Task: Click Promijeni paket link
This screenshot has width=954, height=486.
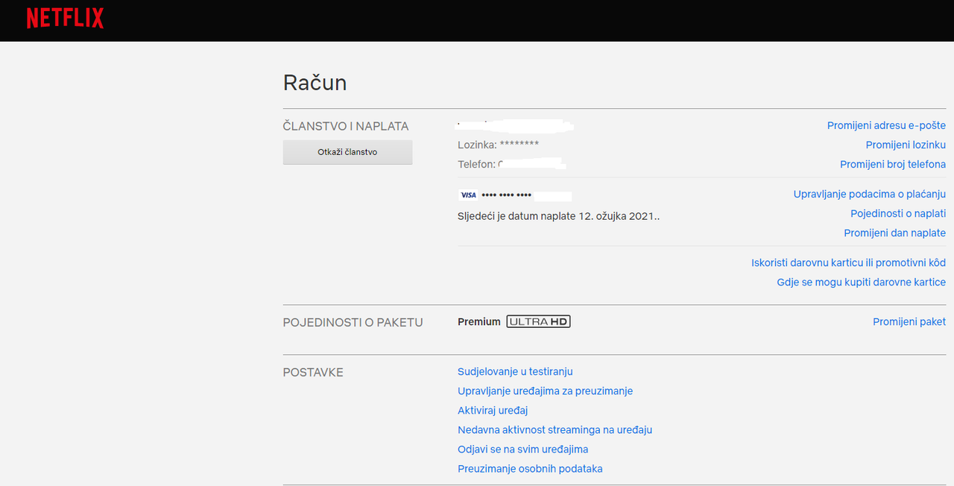Action: (909, 322)
